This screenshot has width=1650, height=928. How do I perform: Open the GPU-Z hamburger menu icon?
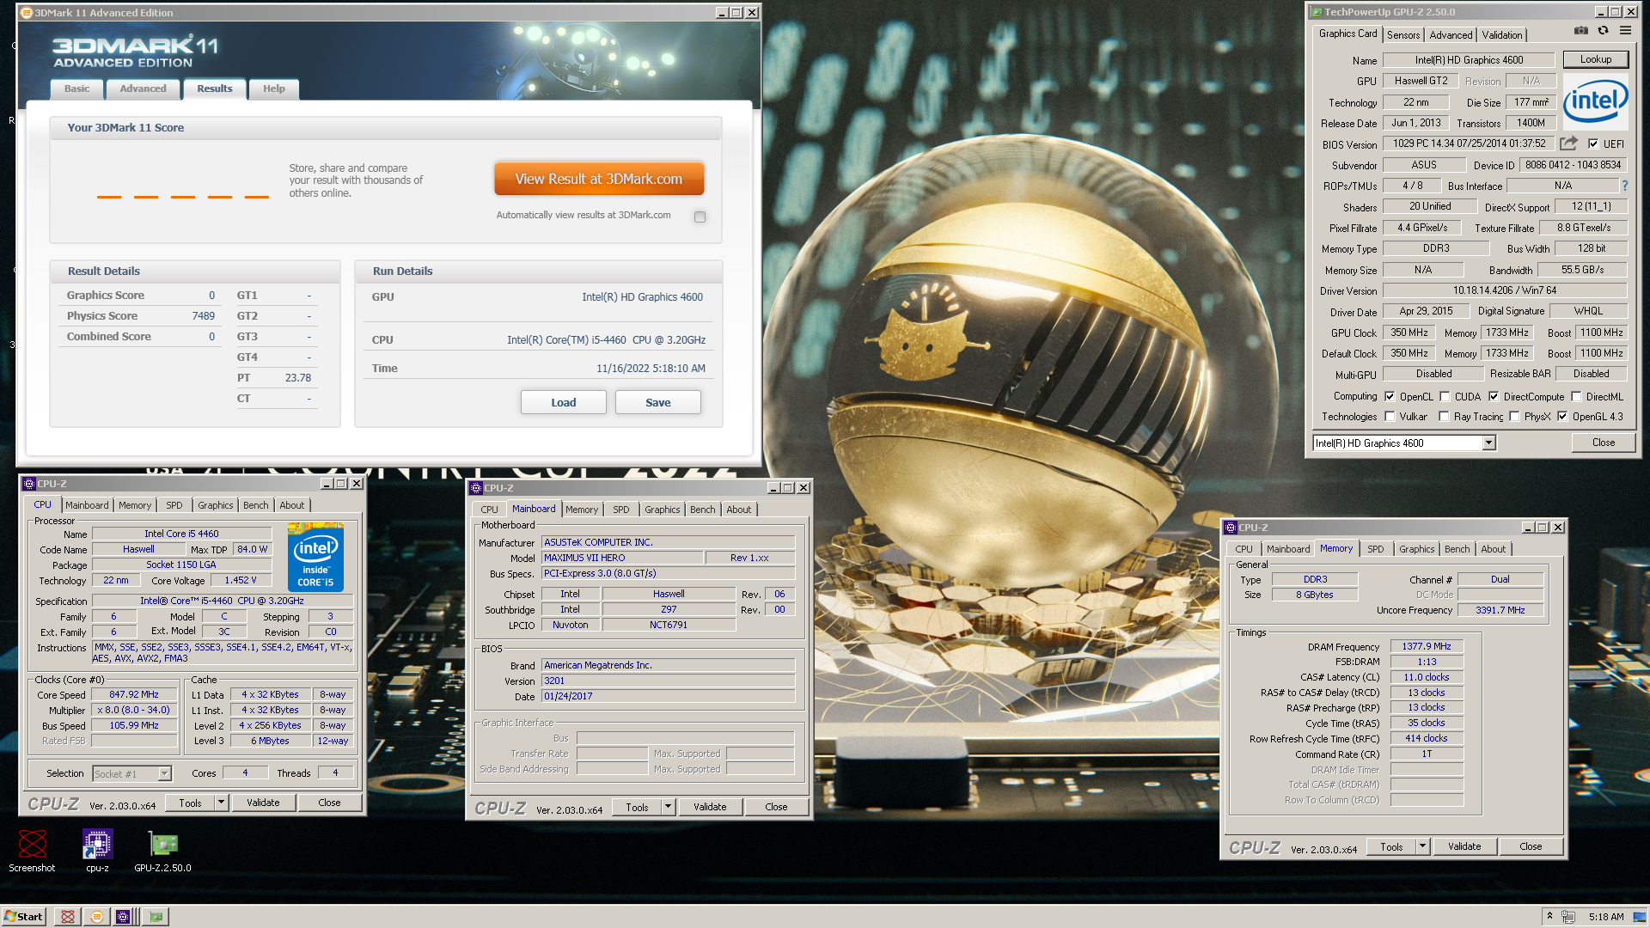(x=1625, y=30)
